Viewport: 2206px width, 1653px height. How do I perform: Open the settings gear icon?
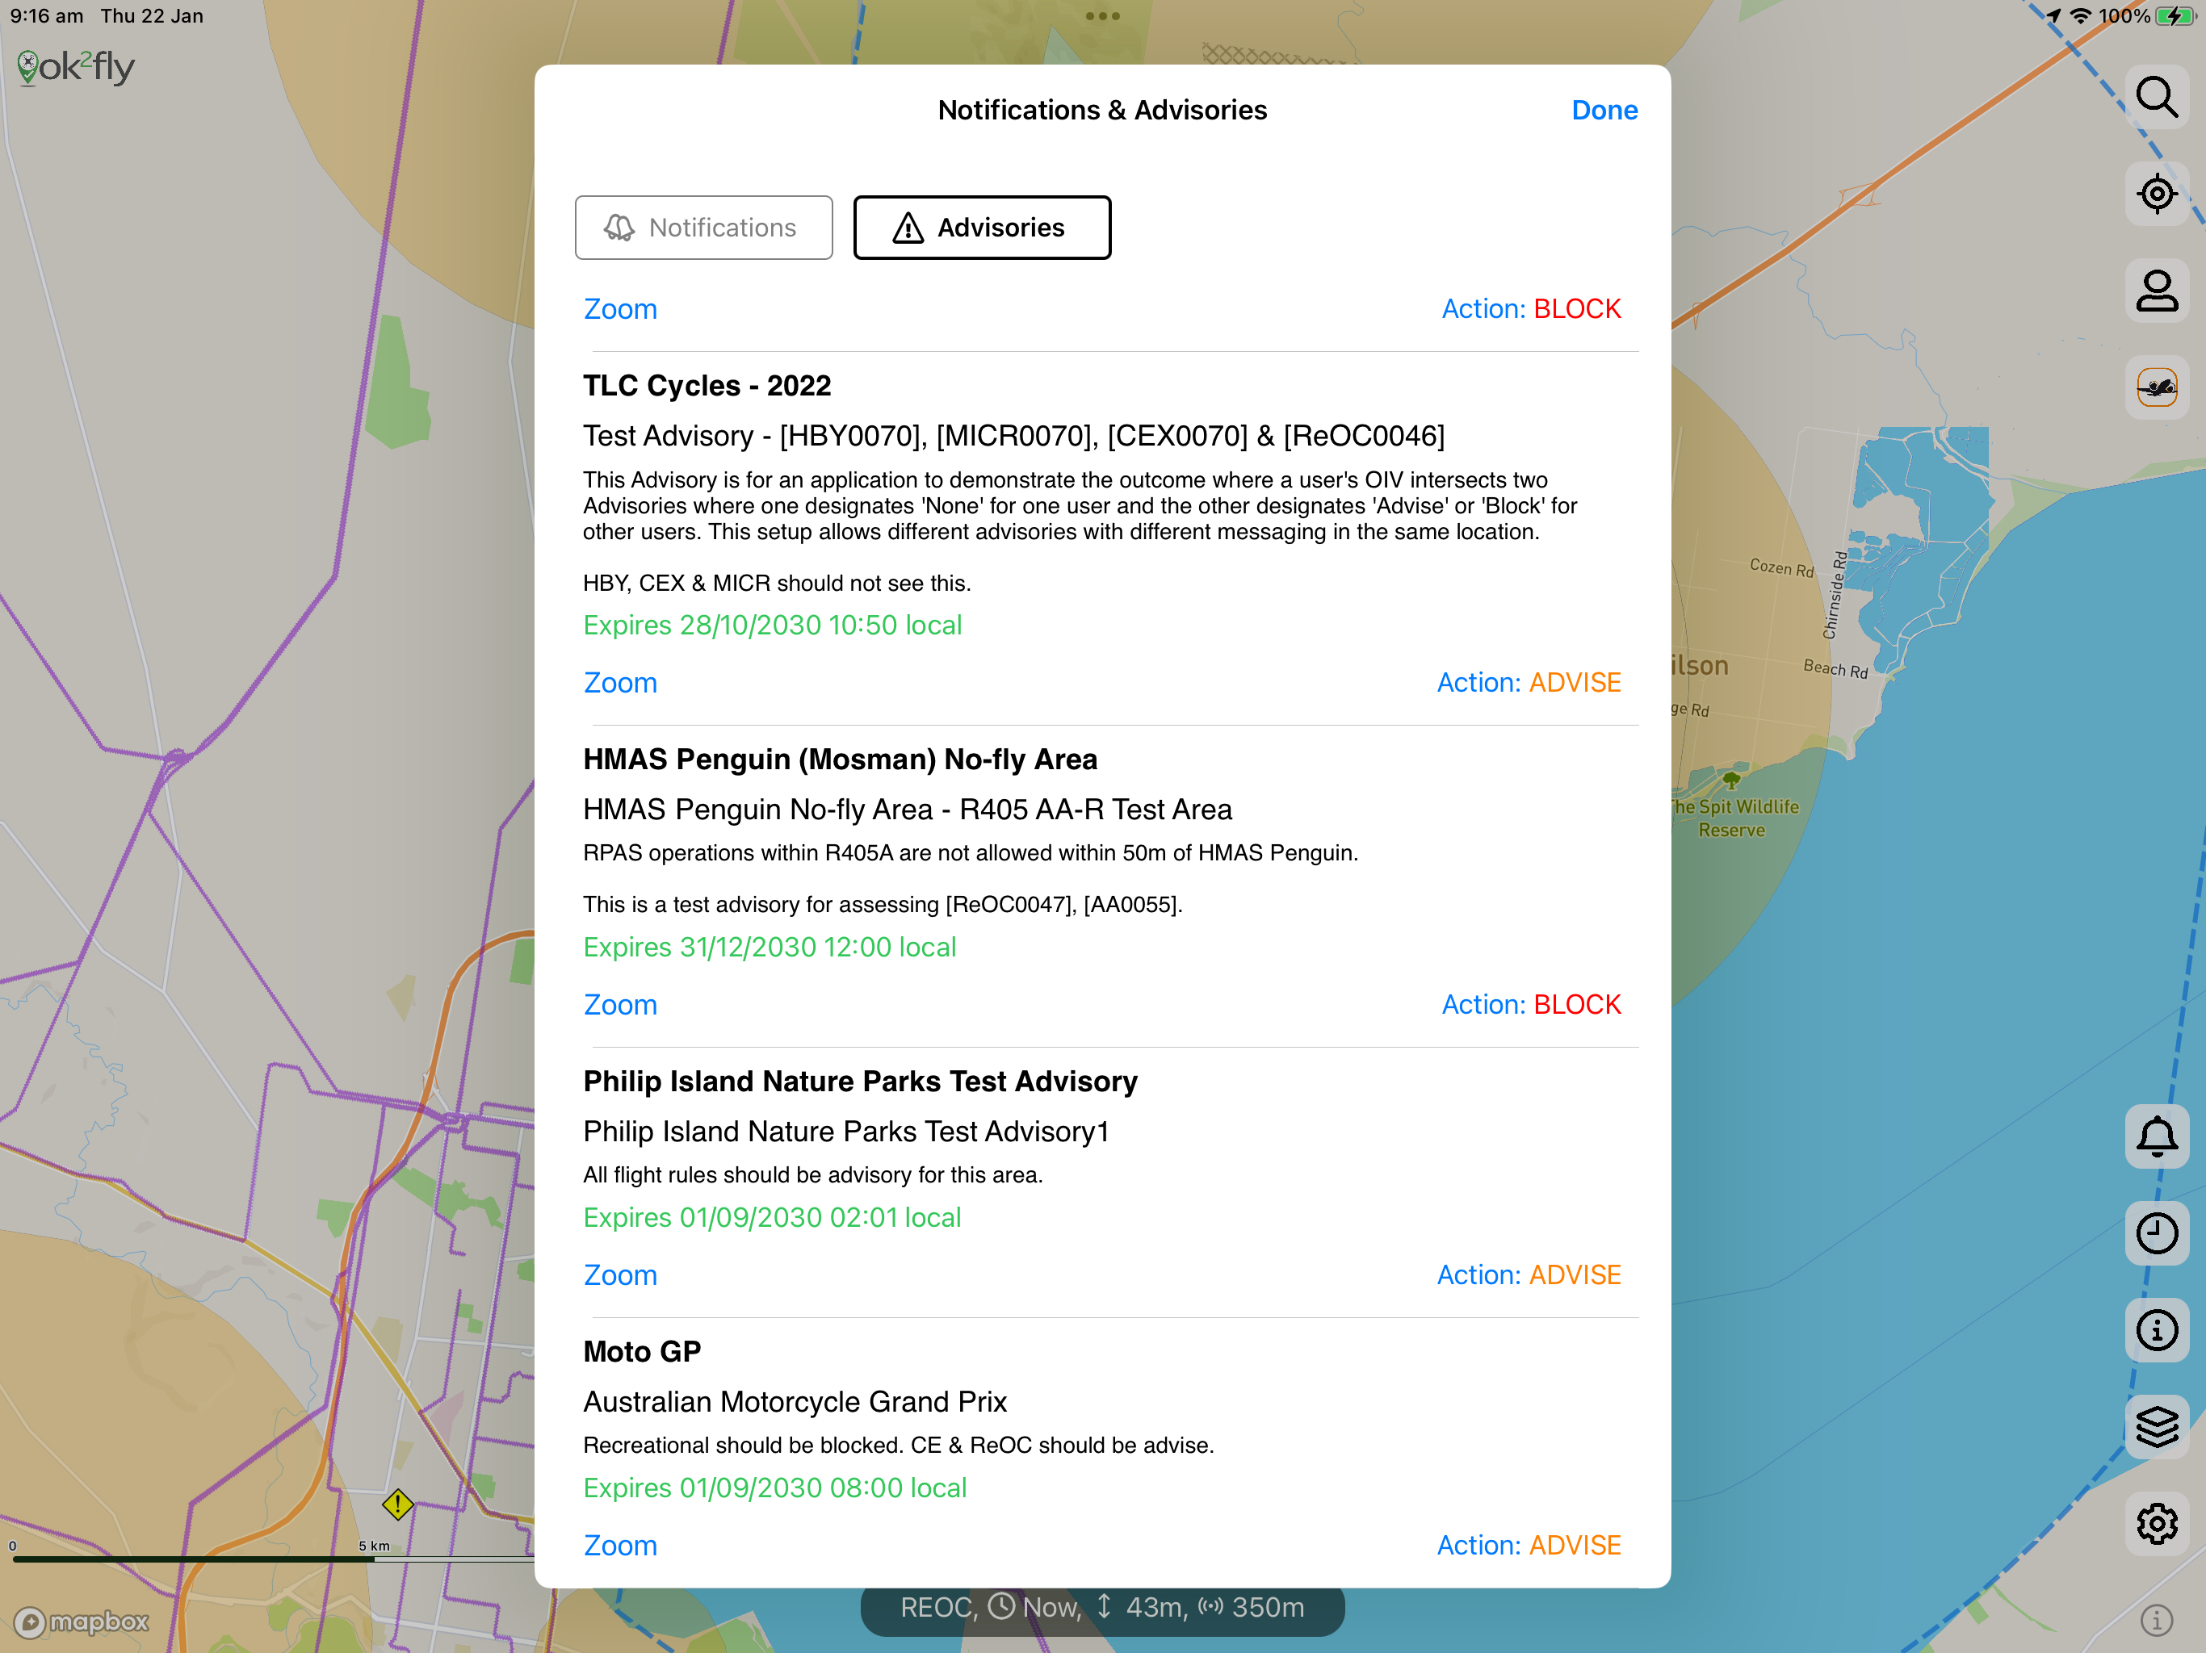pyautogui.click(x=2156, y=1523)
